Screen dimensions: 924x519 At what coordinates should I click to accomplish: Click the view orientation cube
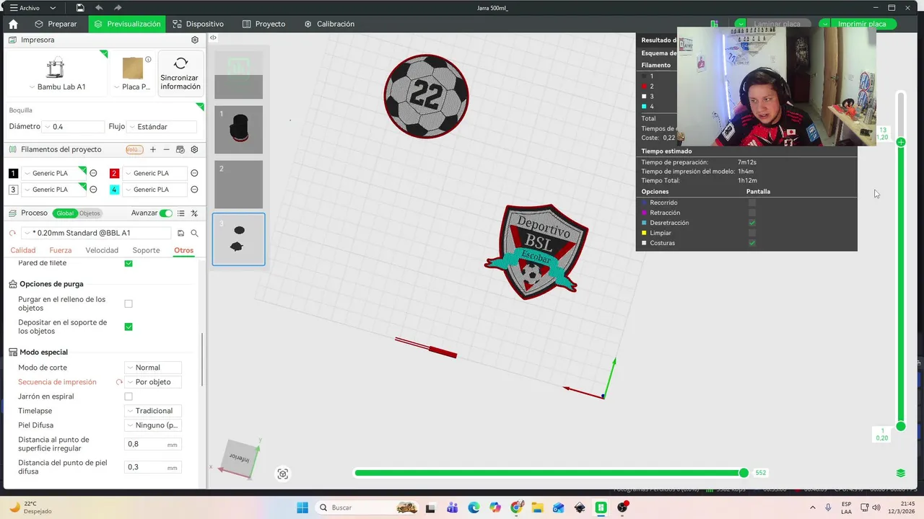tap(239, 458)
